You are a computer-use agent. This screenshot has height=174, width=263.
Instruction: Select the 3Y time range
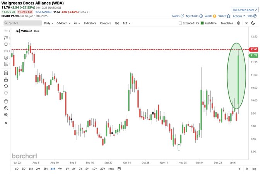tap(80, 169)
